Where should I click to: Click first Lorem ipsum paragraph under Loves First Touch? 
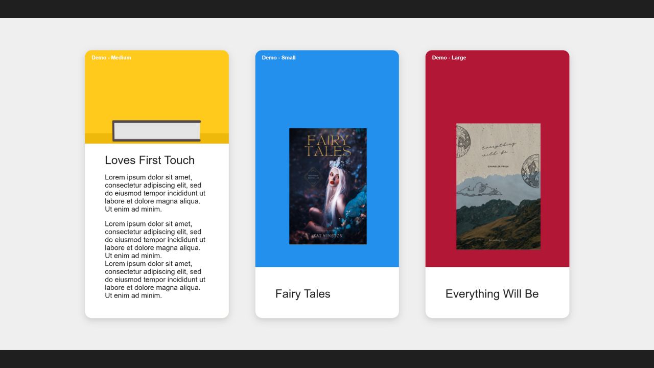click(156, 193)
